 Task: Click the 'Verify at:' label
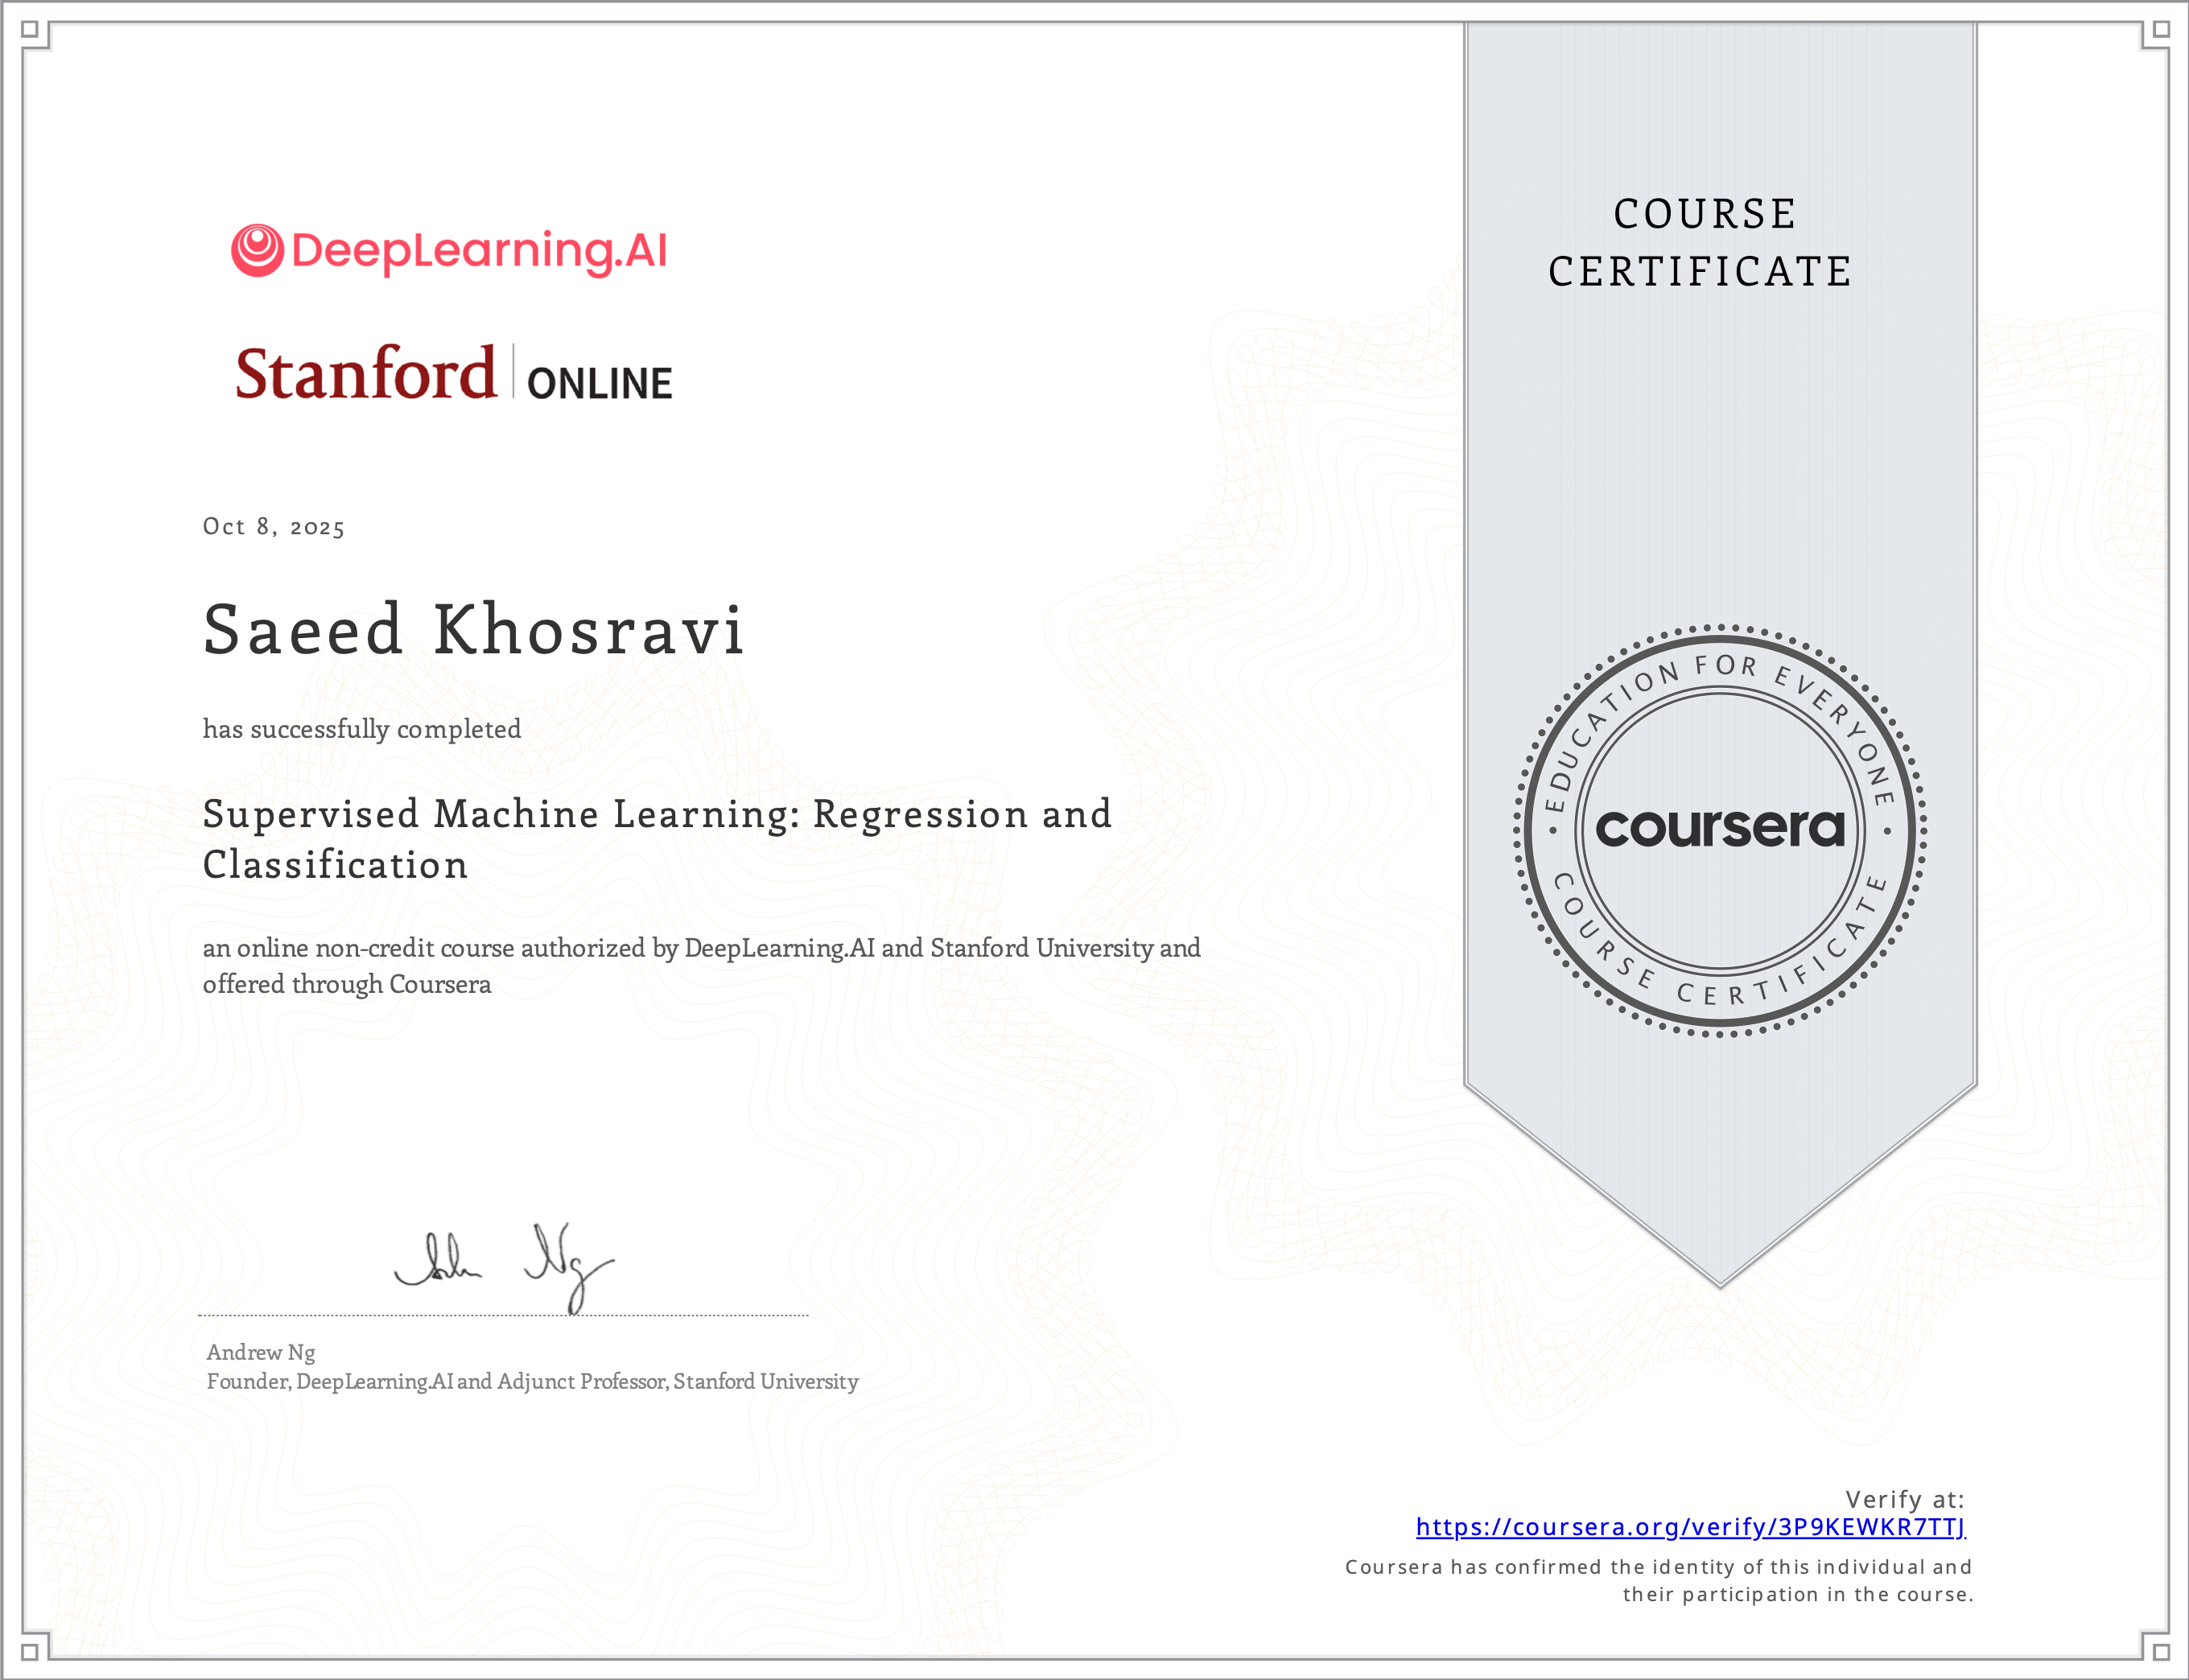click(1904, 1499)
